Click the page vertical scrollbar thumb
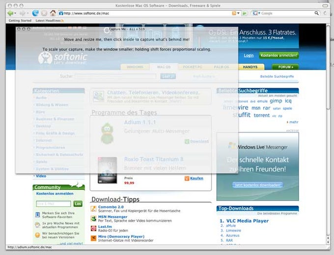Image resolution: width=334 pixels, height=255 pixels. coord(328,67)
